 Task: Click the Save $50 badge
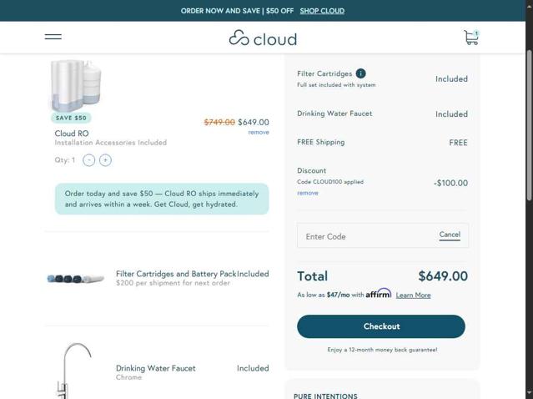71,118
